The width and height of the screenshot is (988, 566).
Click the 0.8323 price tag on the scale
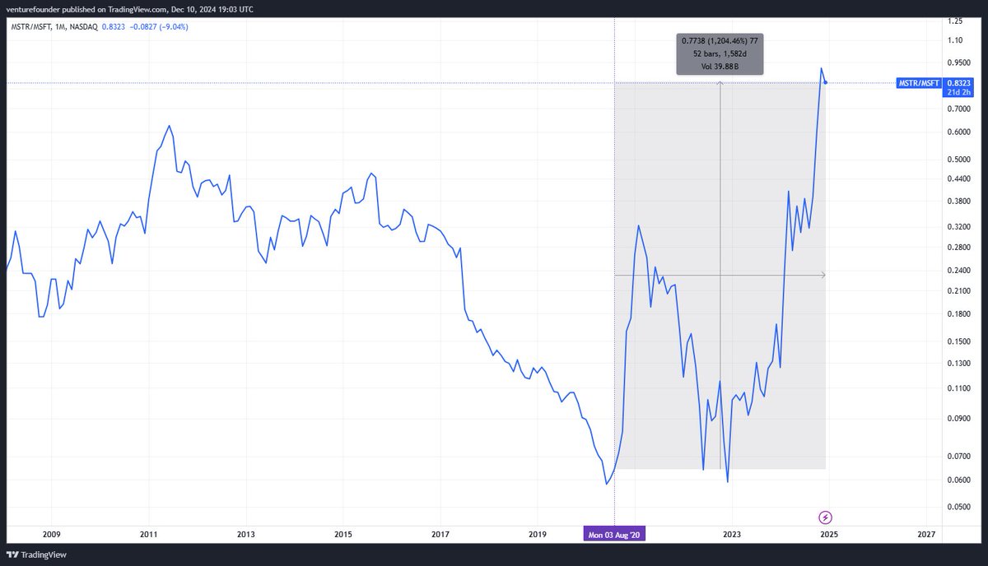click(x=960, y=83)
